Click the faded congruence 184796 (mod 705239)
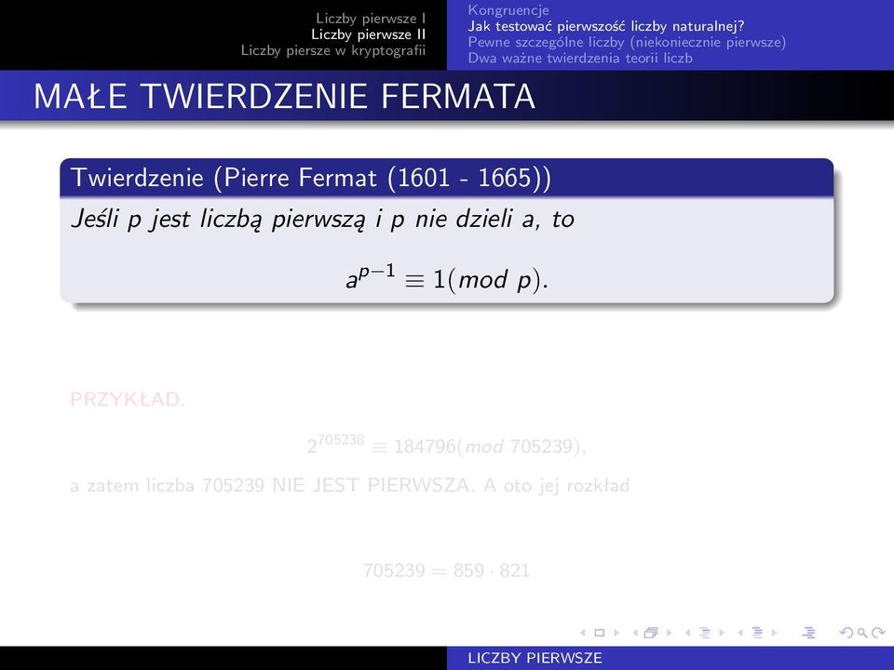This screenshot has width=894, height=670. coord(446,444)
